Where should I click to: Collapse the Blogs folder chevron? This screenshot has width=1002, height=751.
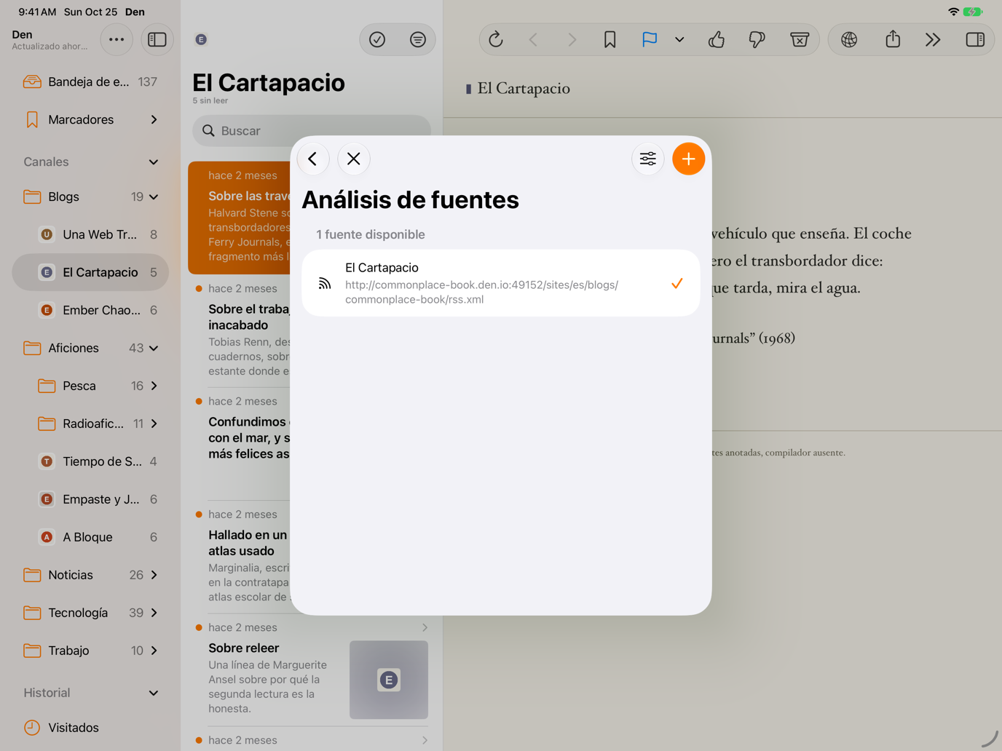pos(154,196)
